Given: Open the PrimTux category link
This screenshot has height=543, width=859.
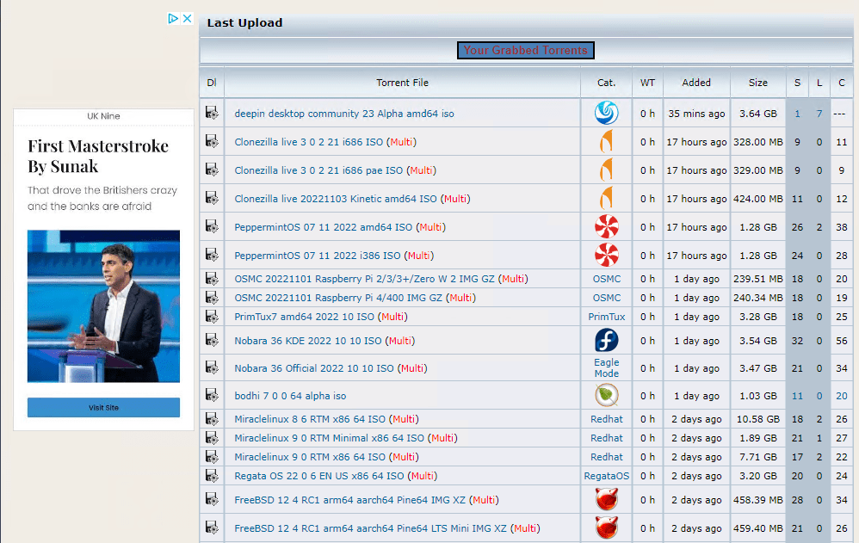Looking at the screenshot, I should pos(607,317).
